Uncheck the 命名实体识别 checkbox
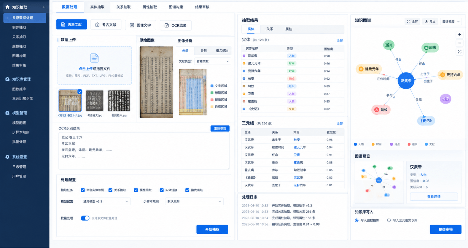 coord(83,190)
